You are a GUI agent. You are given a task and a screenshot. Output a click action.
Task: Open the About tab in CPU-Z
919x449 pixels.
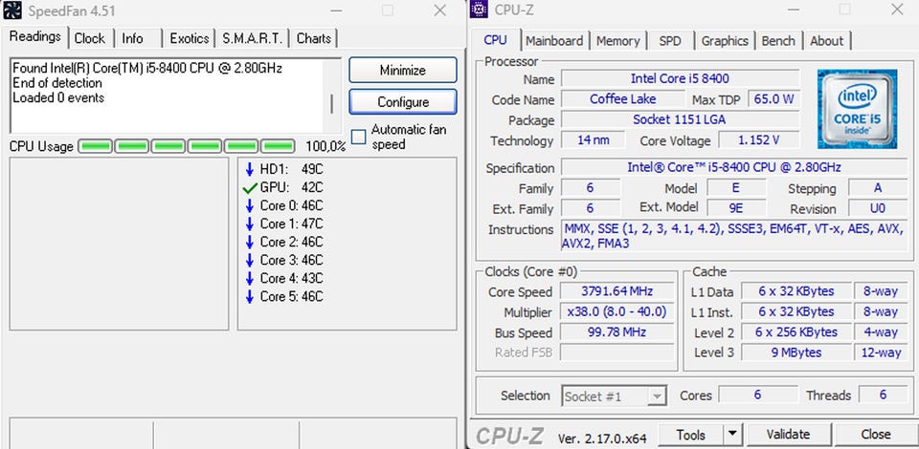[826, 41]
